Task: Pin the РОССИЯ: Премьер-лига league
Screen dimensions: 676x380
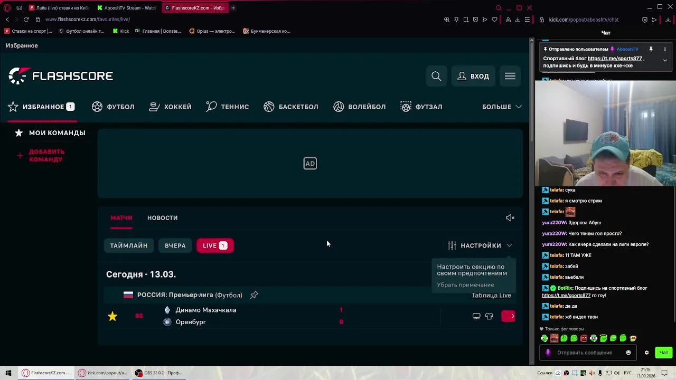Action: click(254, 295)
